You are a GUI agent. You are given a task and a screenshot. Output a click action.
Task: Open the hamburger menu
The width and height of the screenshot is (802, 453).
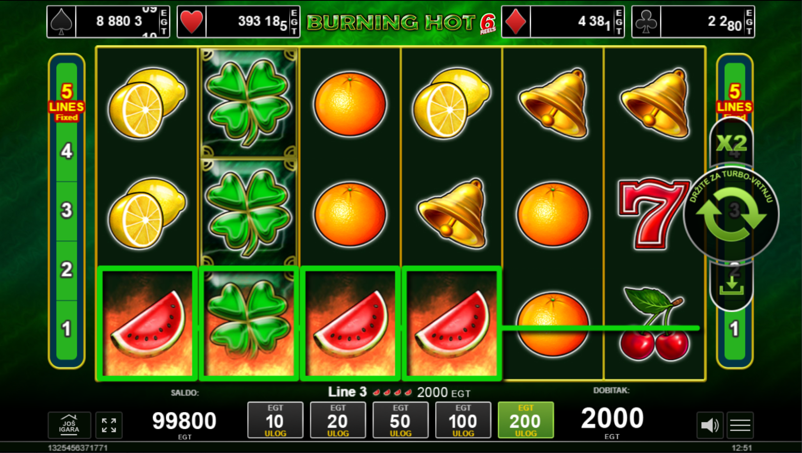click(x=740, y=425)
